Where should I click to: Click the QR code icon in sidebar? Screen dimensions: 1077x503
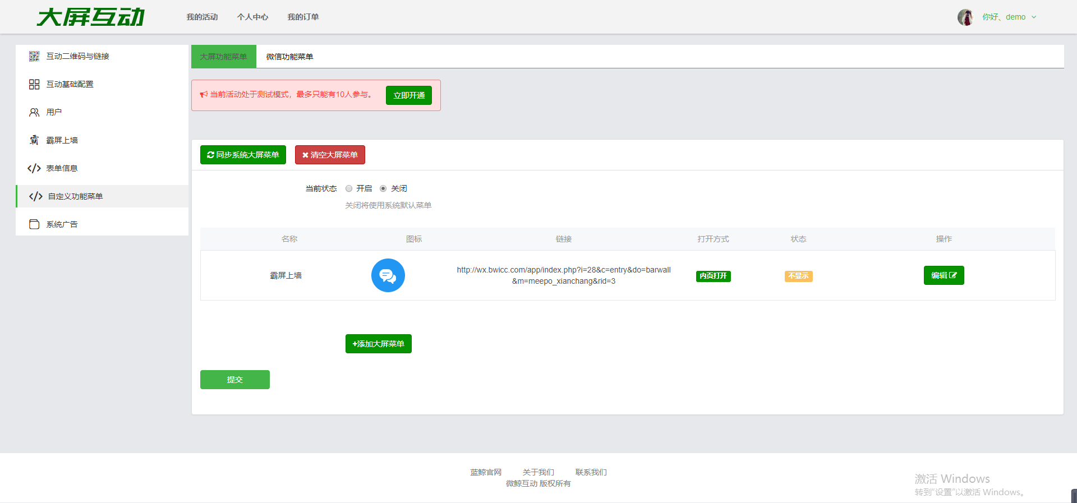34,56
